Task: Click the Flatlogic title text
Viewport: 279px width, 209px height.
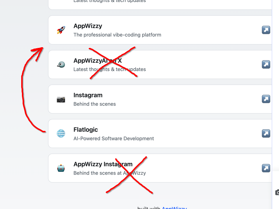Action: click(x=86, y=129)
